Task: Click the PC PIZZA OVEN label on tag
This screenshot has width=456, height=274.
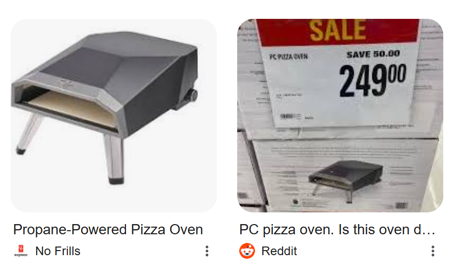Action: (288, 57)
